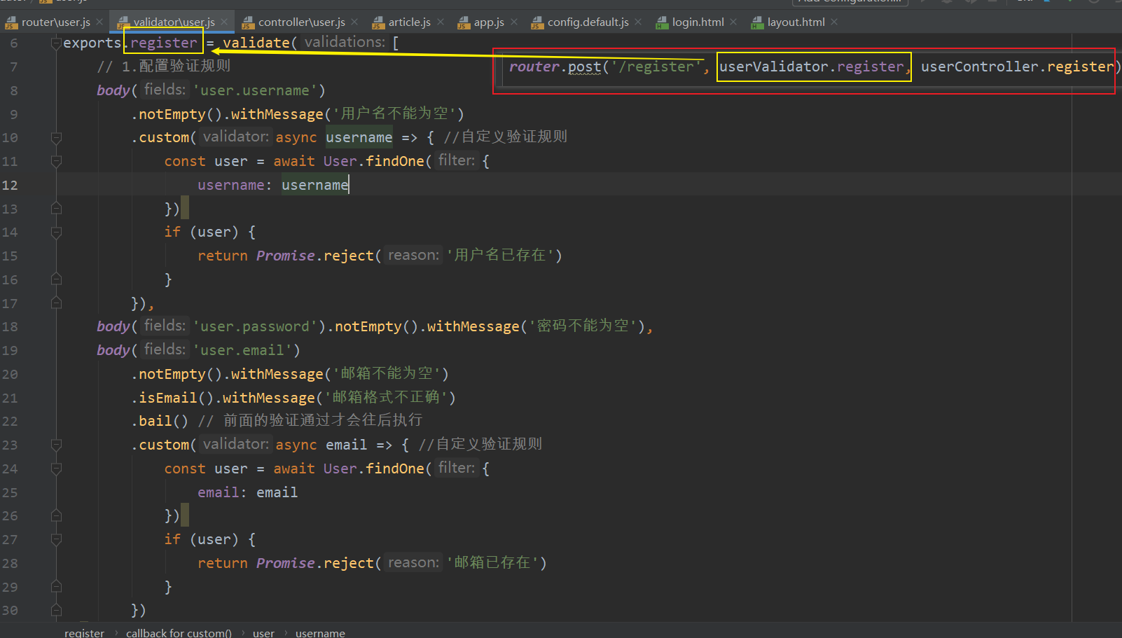This screenshot has height=638, width=1122.
Task: Click the '用户名不能为空' message string
Action: tap(394, 115)
